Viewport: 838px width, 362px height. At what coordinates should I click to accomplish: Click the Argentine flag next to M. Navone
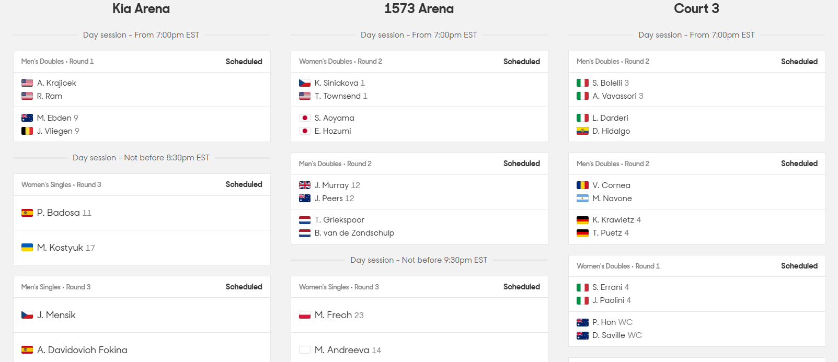[582, 198]
